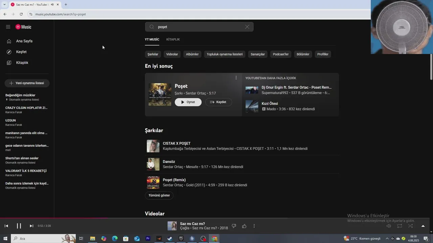Screen dimensions: 433x243
Task: Expand the player page with the arrow
Action: (x=423, y=226)
